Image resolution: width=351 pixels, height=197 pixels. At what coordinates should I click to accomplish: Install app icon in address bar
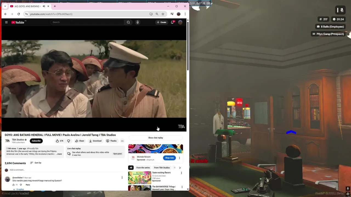coord(151,14)
